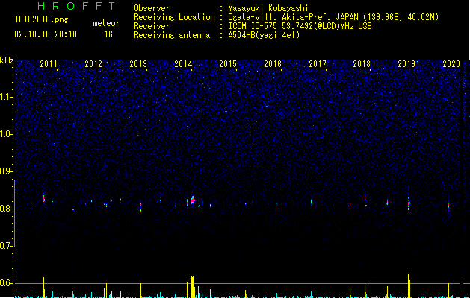Click the Observer label
The width and height of the screenshot is (470, 298).
(x=152, y=8)
